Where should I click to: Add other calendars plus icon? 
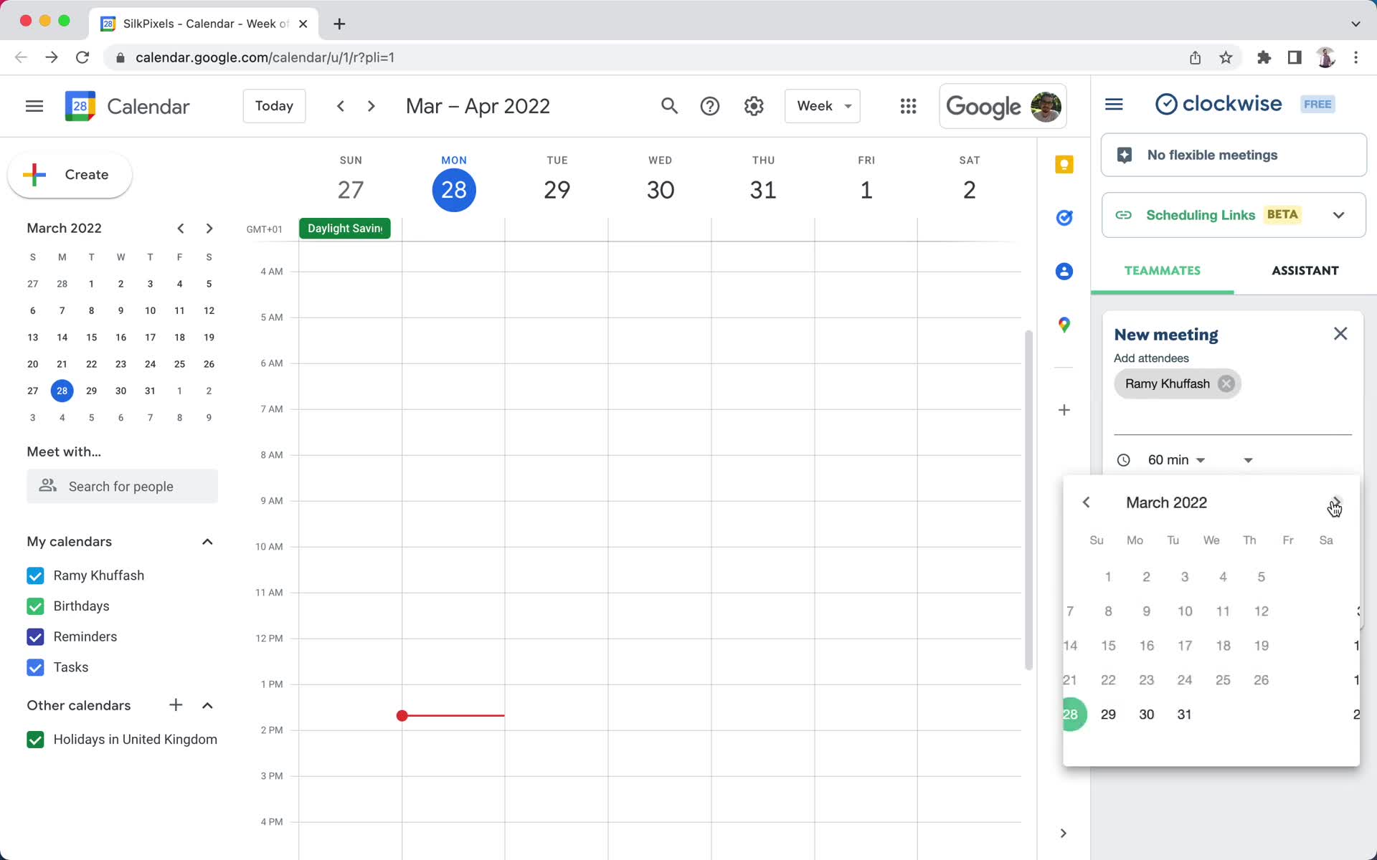pos(176,705)
